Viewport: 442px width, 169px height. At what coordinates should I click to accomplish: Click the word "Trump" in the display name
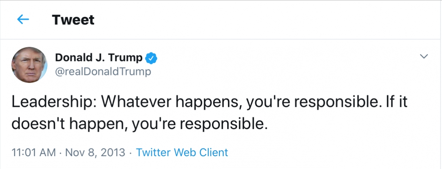pyautogui.click(x=129, y=58)
